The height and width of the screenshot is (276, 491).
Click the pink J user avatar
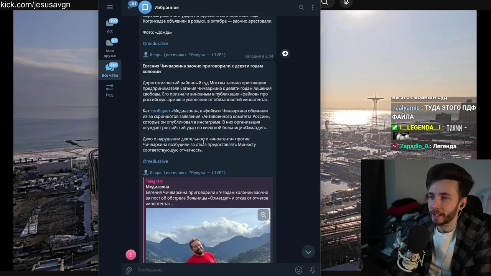click(131, 255)
